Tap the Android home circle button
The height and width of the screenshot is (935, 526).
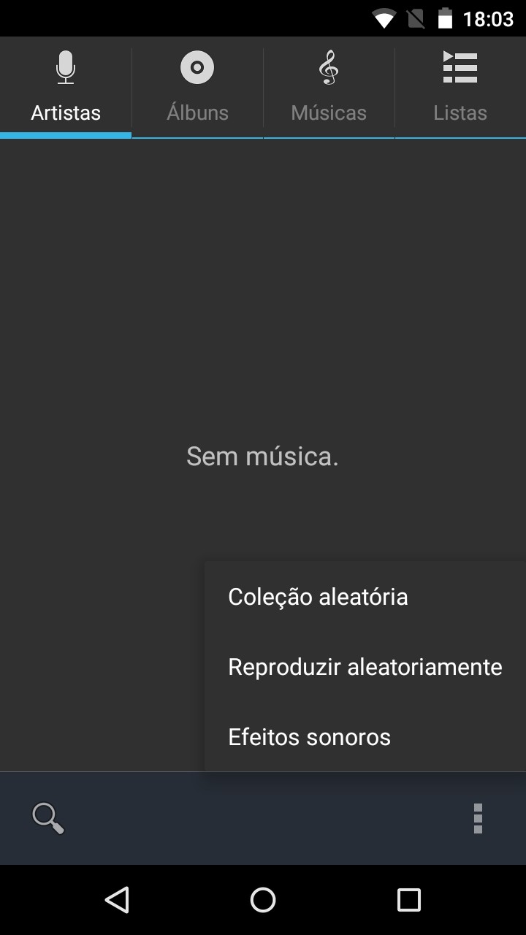coord(263,900)
